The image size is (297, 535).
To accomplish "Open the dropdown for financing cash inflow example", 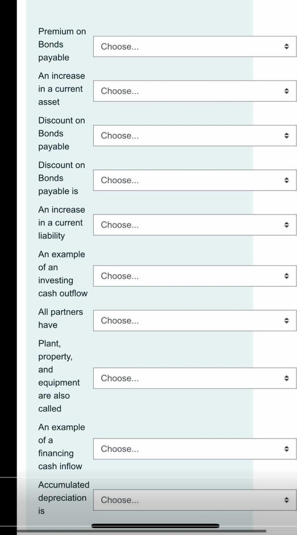I will (194, 449).
